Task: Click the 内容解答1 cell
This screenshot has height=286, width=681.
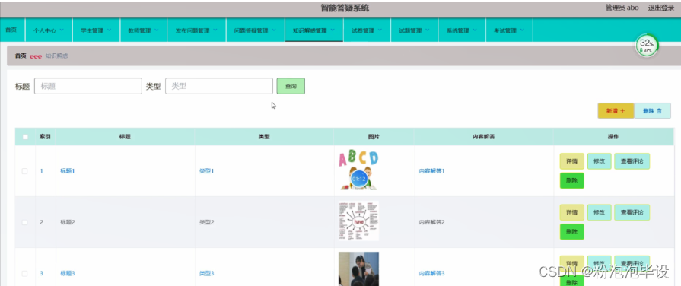Action: coord(431,171)
